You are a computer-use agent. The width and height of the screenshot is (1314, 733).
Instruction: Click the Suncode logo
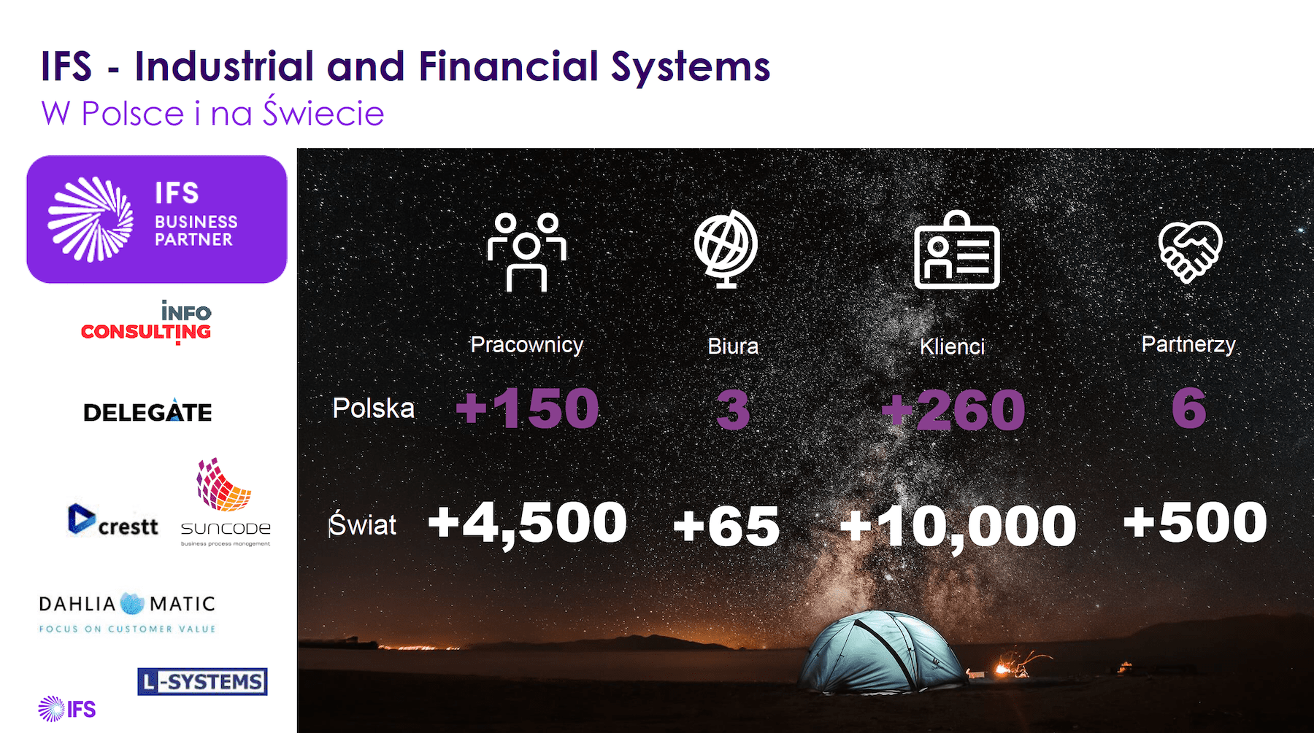(x=226, y=502)
